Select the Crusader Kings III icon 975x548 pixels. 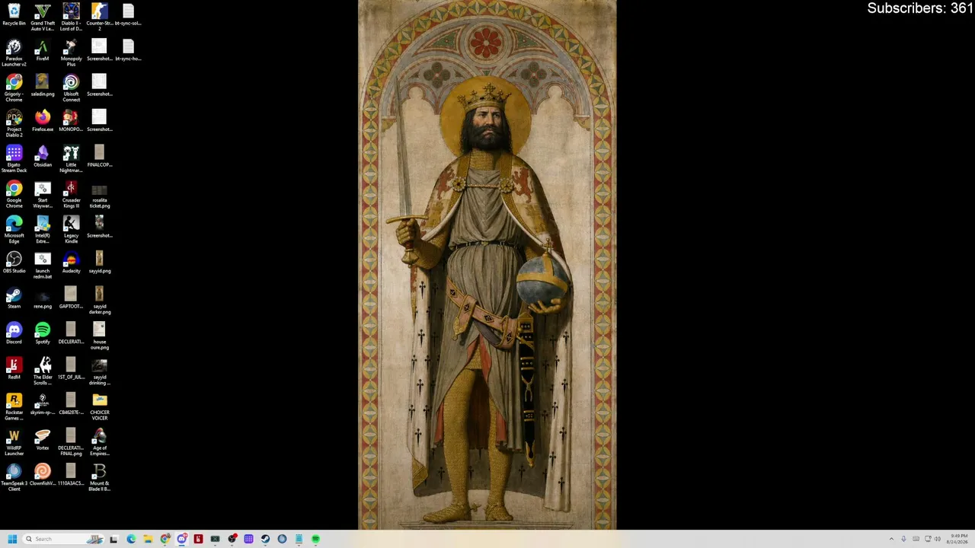(71, 194)
